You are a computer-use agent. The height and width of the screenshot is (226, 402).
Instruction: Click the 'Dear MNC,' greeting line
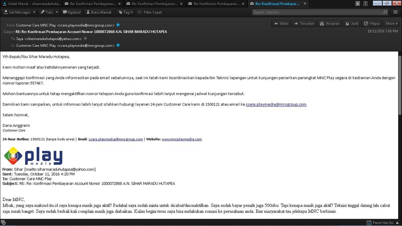[x=14, y=199]
